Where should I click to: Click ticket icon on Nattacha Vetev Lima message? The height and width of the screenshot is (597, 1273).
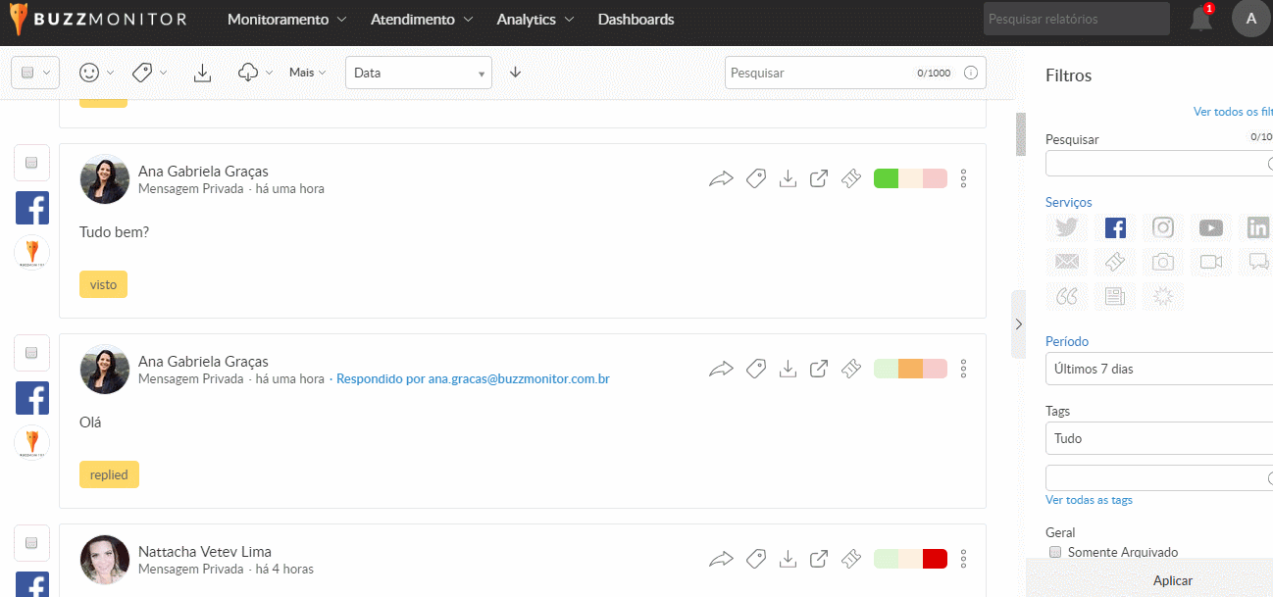click(x=851, y=559)
